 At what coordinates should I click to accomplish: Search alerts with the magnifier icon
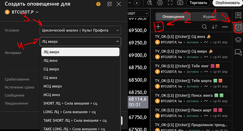[204, 27]
